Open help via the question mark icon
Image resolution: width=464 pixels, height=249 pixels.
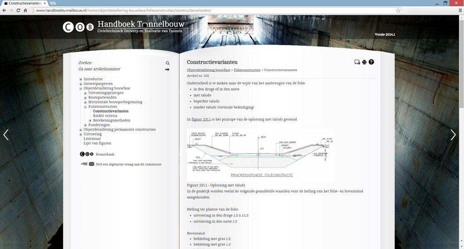[371, 62]
